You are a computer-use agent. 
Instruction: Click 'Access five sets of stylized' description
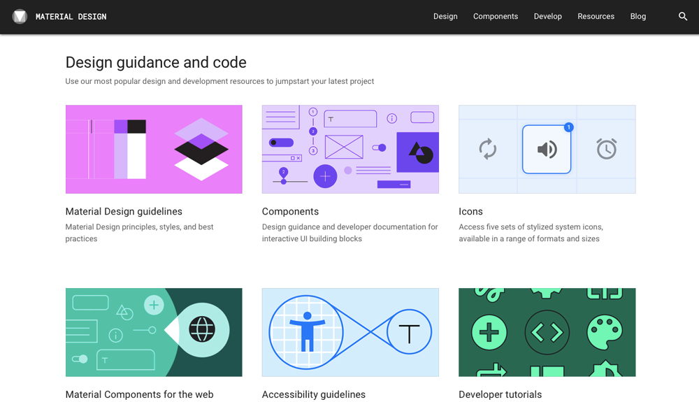point(531,233)
